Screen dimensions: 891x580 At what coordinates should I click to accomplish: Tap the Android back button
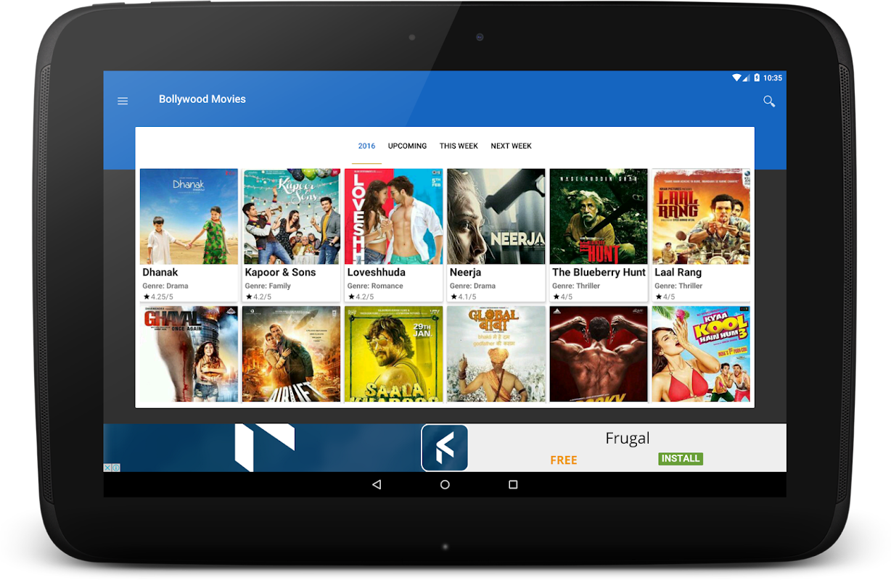point(377,484)
